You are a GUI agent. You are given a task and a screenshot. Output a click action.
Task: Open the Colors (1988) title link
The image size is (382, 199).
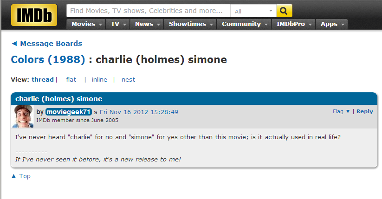pyautogui.click(x=48, y=60)
